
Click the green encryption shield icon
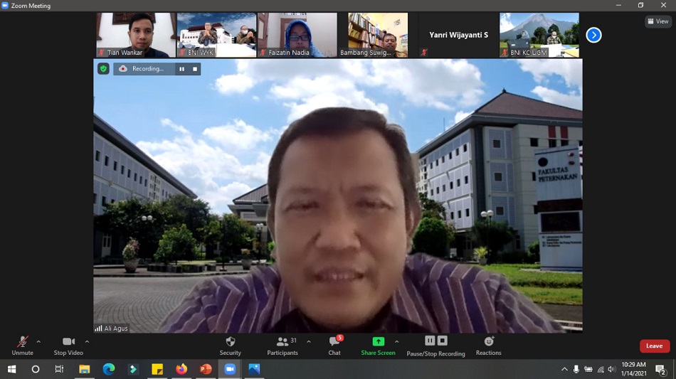103,69
